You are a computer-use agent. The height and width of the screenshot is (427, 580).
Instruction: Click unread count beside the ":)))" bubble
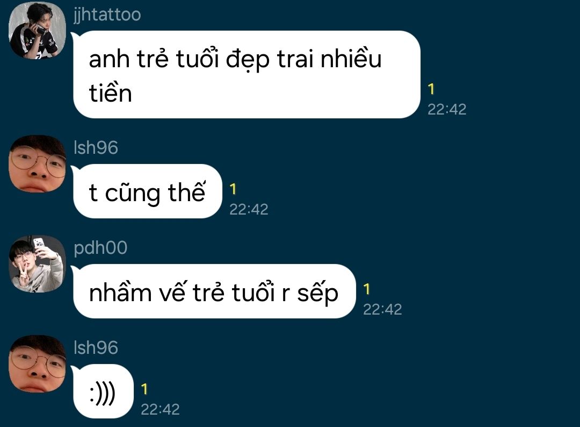pos(144,389)
